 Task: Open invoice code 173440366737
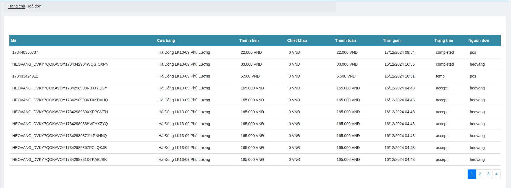click(25, 52)
